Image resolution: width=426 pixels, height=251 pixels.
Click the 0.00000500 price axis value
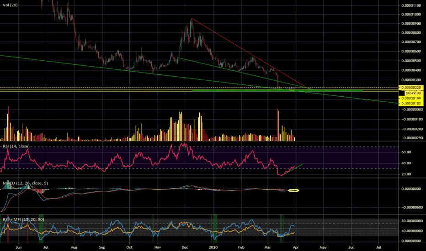[411, 61]
